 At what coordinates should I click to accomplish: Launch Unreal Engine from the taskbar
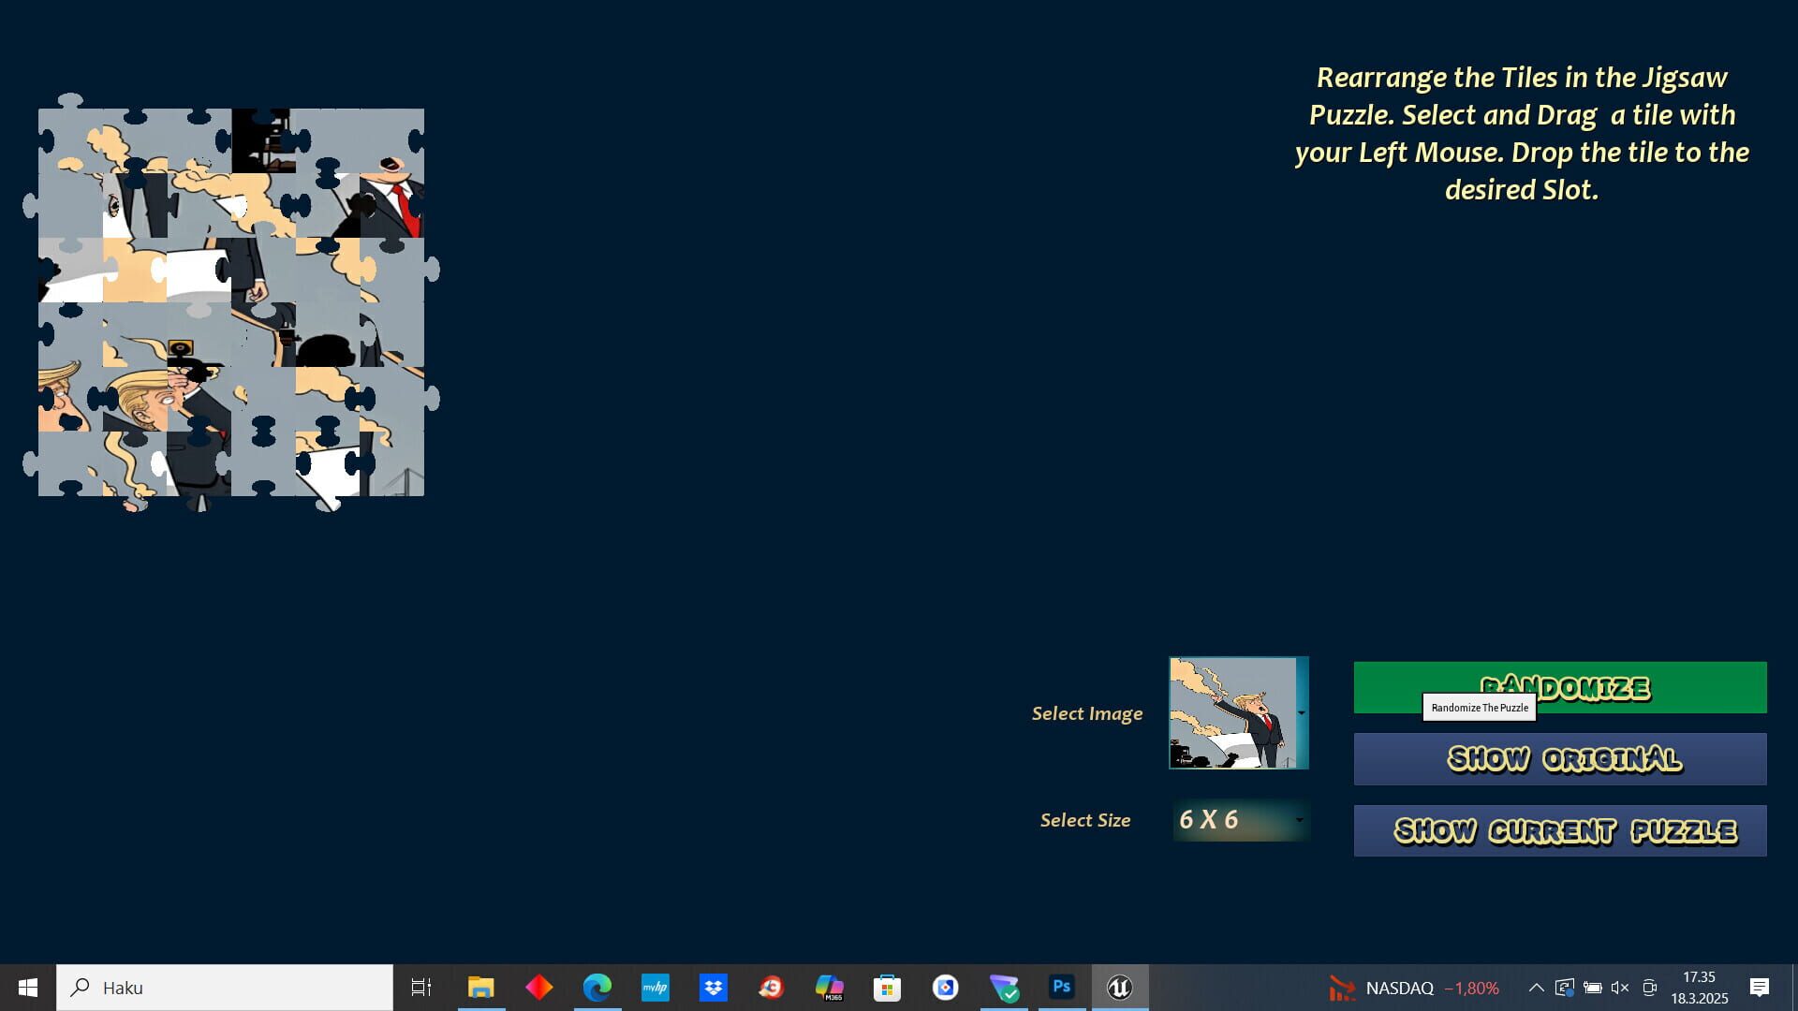1120,987
